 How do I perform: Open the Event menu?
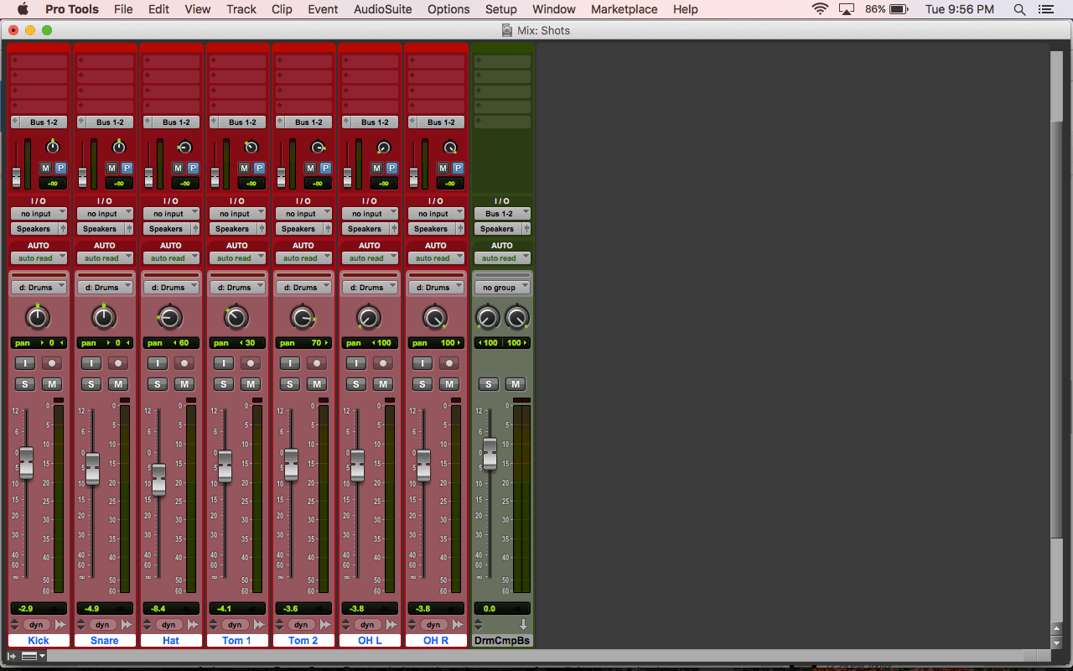323,9
